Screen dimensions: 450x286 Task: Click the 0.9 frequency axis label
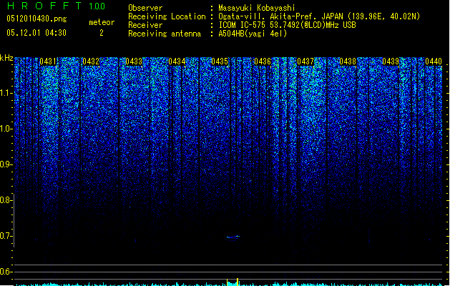(x=6, y=164)
